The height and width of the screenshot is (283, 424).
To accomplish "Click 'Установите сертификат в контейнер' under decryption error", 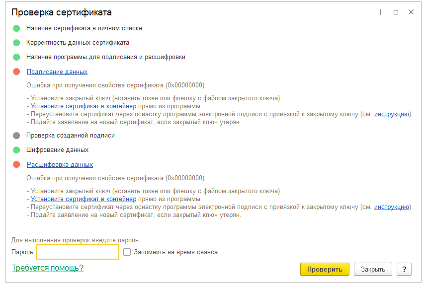I will coord(84,199).
